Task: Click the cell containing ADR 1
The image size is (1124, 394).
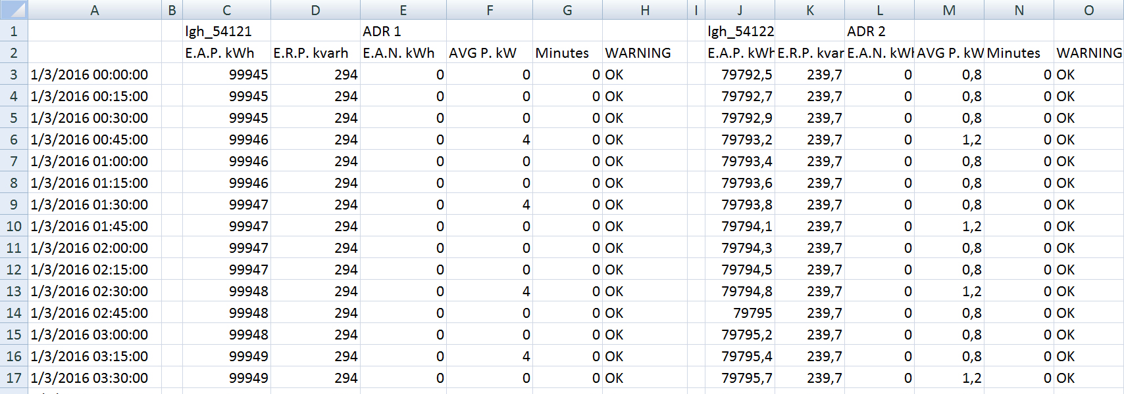Action: tap(403, 31)
